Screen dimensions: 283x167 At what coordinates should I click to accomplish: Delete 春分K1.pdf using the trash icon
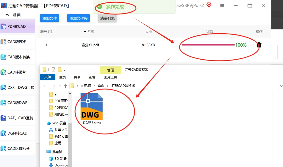[x=259, y=45]
